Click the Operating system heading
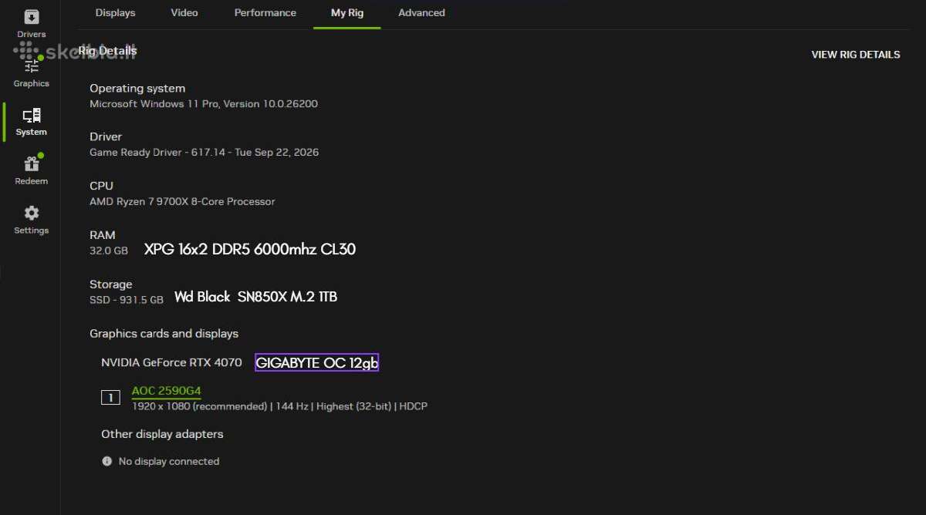Image resolution: width=926 pixels, height=515 pixels. point(137,89)
